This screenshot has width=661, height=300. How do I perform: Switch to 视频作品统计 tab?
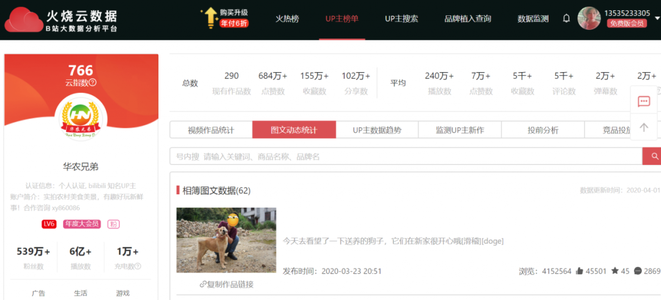[x=211, y=130]
